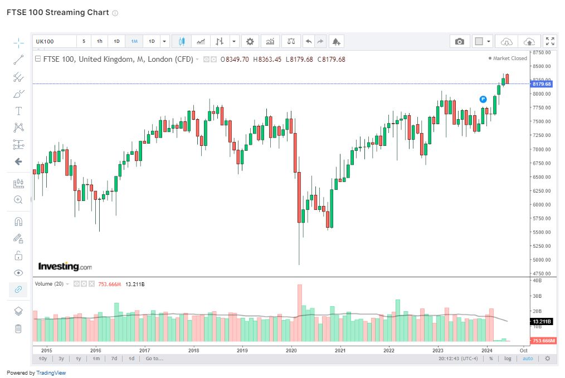Viewport: 565px width, 378px height.
Task: Select the Zoom In tool
Action: tap(18, 199)
